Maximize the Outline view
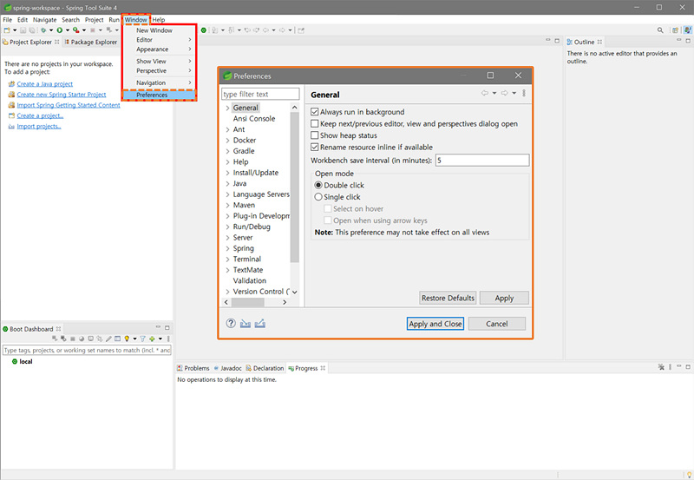This screenshot has height=480, width=694. point(688,41)
